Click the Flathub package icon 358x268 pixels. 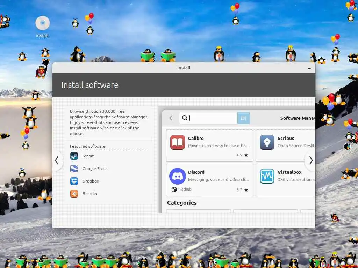174,189
